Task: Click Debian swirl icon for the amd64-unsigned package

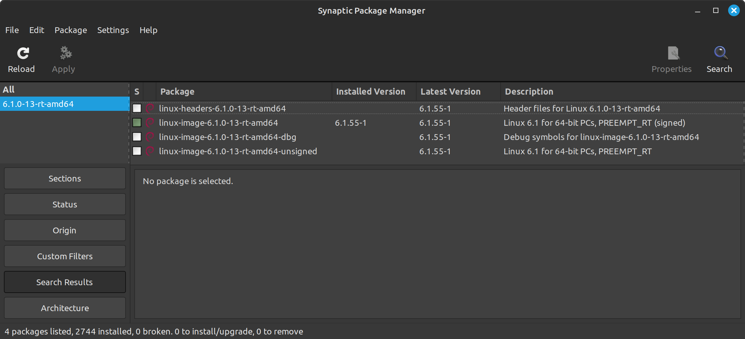Action: point(150,151)
